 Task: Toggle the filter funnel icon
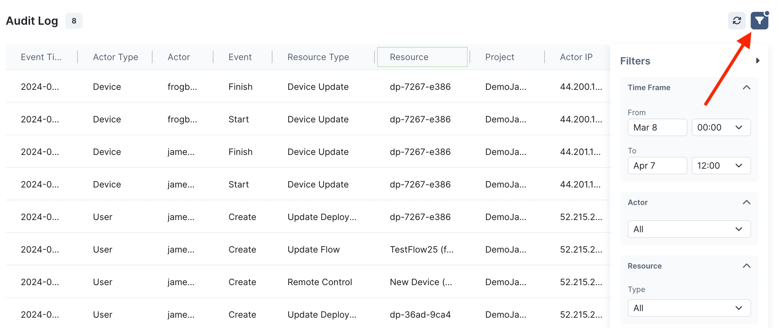click(x=759, y=21)
